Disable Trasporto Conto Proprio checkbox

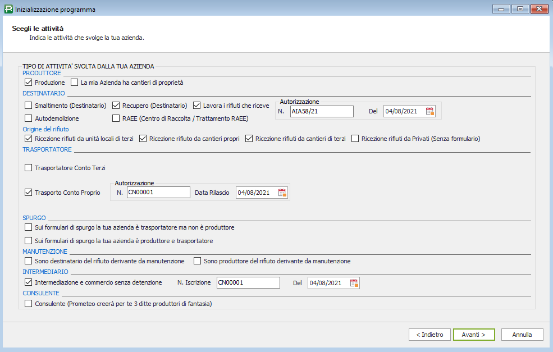[x=29, y=193]
